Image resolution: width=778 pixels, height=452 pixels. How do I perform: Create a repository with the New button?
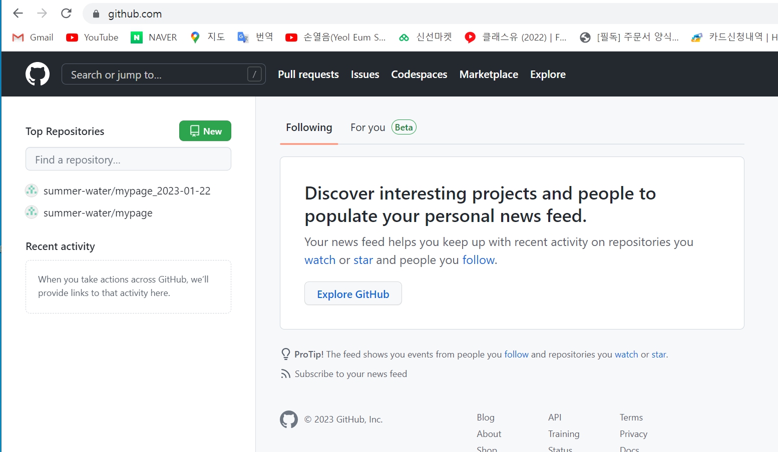[205, 131]
